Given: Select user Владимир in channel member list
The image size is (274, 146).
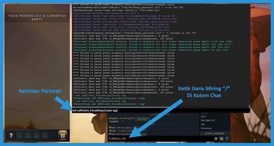Looking at the screenshot, I should [x=206, y=128].
